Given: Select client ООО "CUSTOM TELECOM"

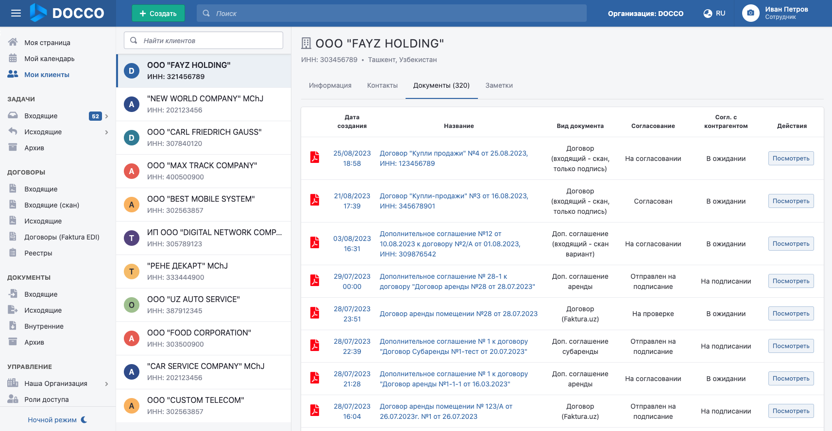Looking at the screenshot, I should pos(204,406).
